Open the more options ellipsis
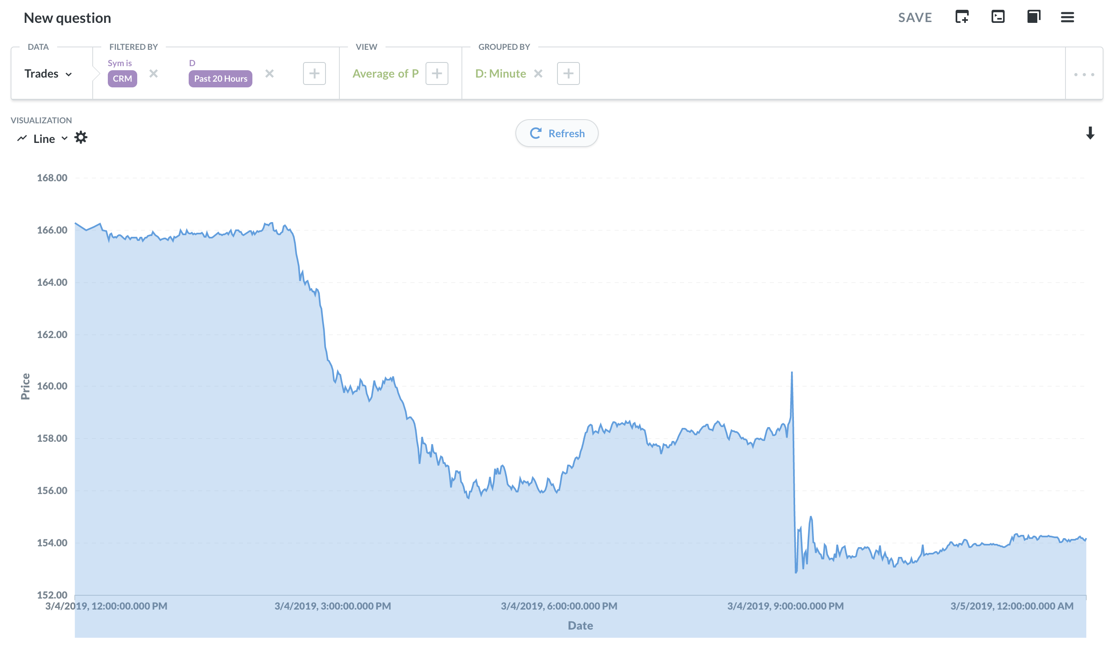 [x=1084, y=74]
